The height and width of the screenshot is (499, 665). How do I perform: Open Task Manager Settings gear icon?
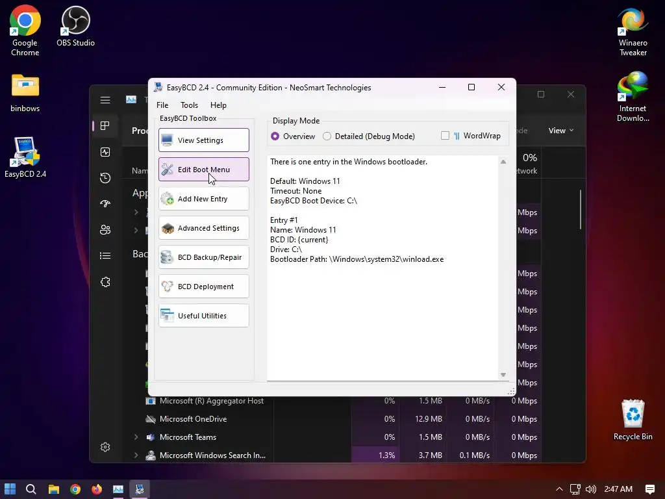(105, 447)
